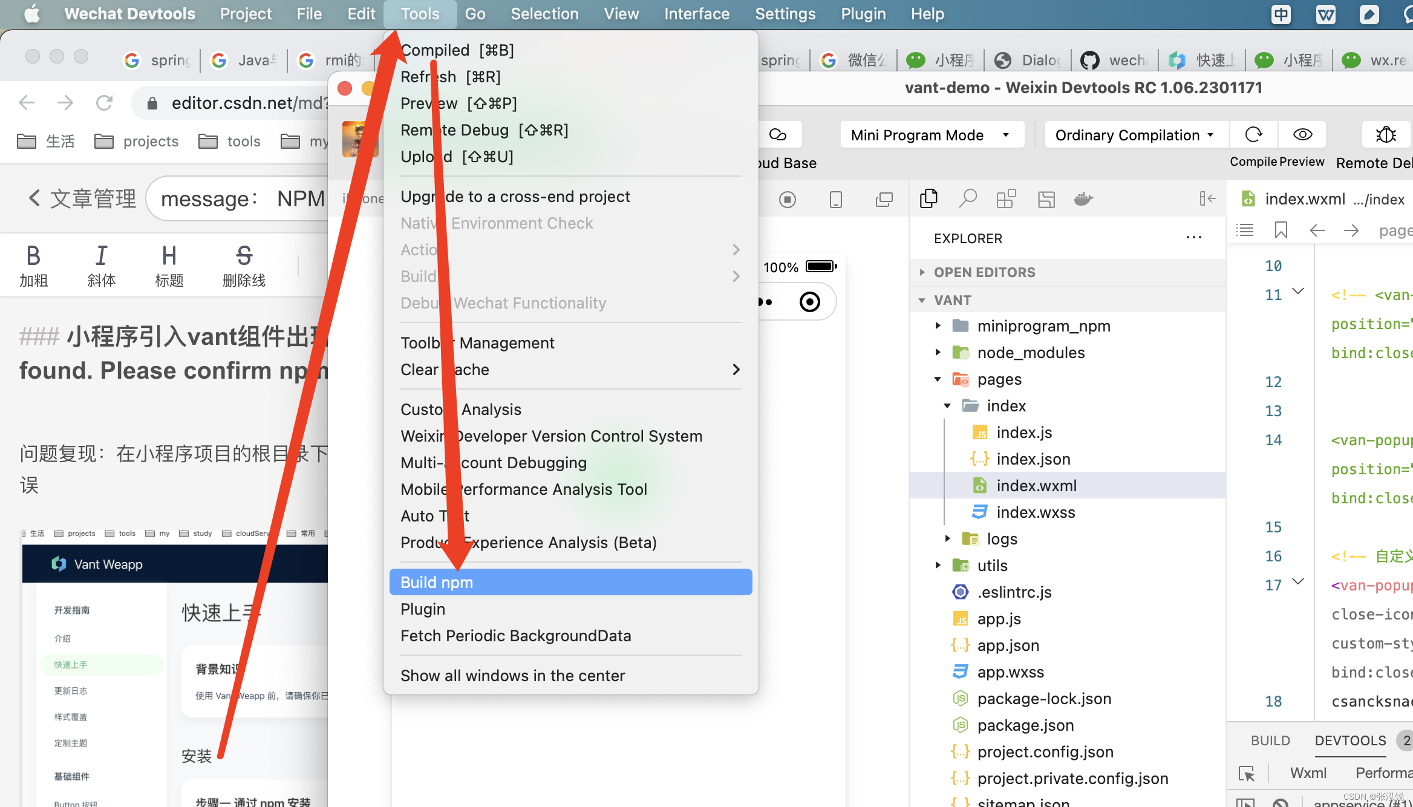Click the Search icon in sidebar
The width and height of the screenshot is (1413, 807).
[x=967, y=199]
